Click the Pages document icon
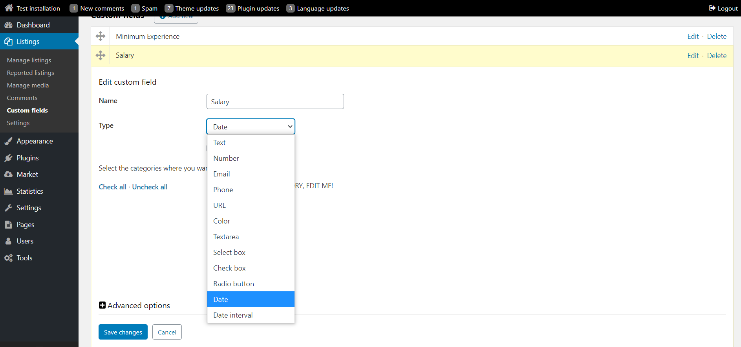This screenshot has height=347, width=741. click(x=8, y=225)
